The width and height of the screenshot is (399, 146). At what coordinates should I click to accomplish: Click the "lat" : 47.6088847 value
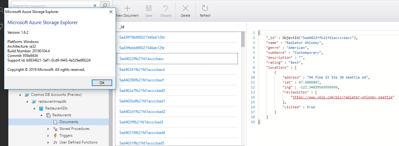point(310,82)
